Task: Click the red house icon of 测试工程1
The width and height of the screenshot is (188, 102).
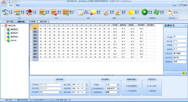Action: point(6,25)
